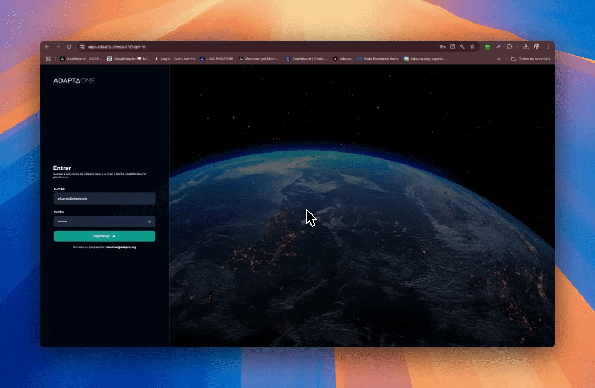The width and height of the screenshot is (595, 388).
Task: Reload the page with refresh icon
Action: [x=69, y=47]
